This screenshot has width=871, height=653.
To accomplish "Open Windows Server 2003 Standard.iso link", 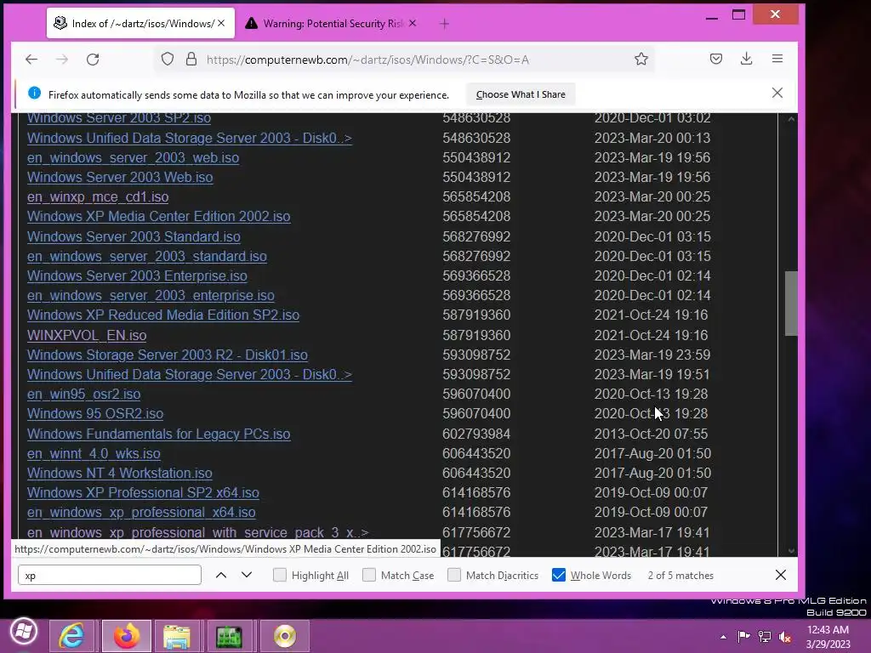I will click(134, 236).
